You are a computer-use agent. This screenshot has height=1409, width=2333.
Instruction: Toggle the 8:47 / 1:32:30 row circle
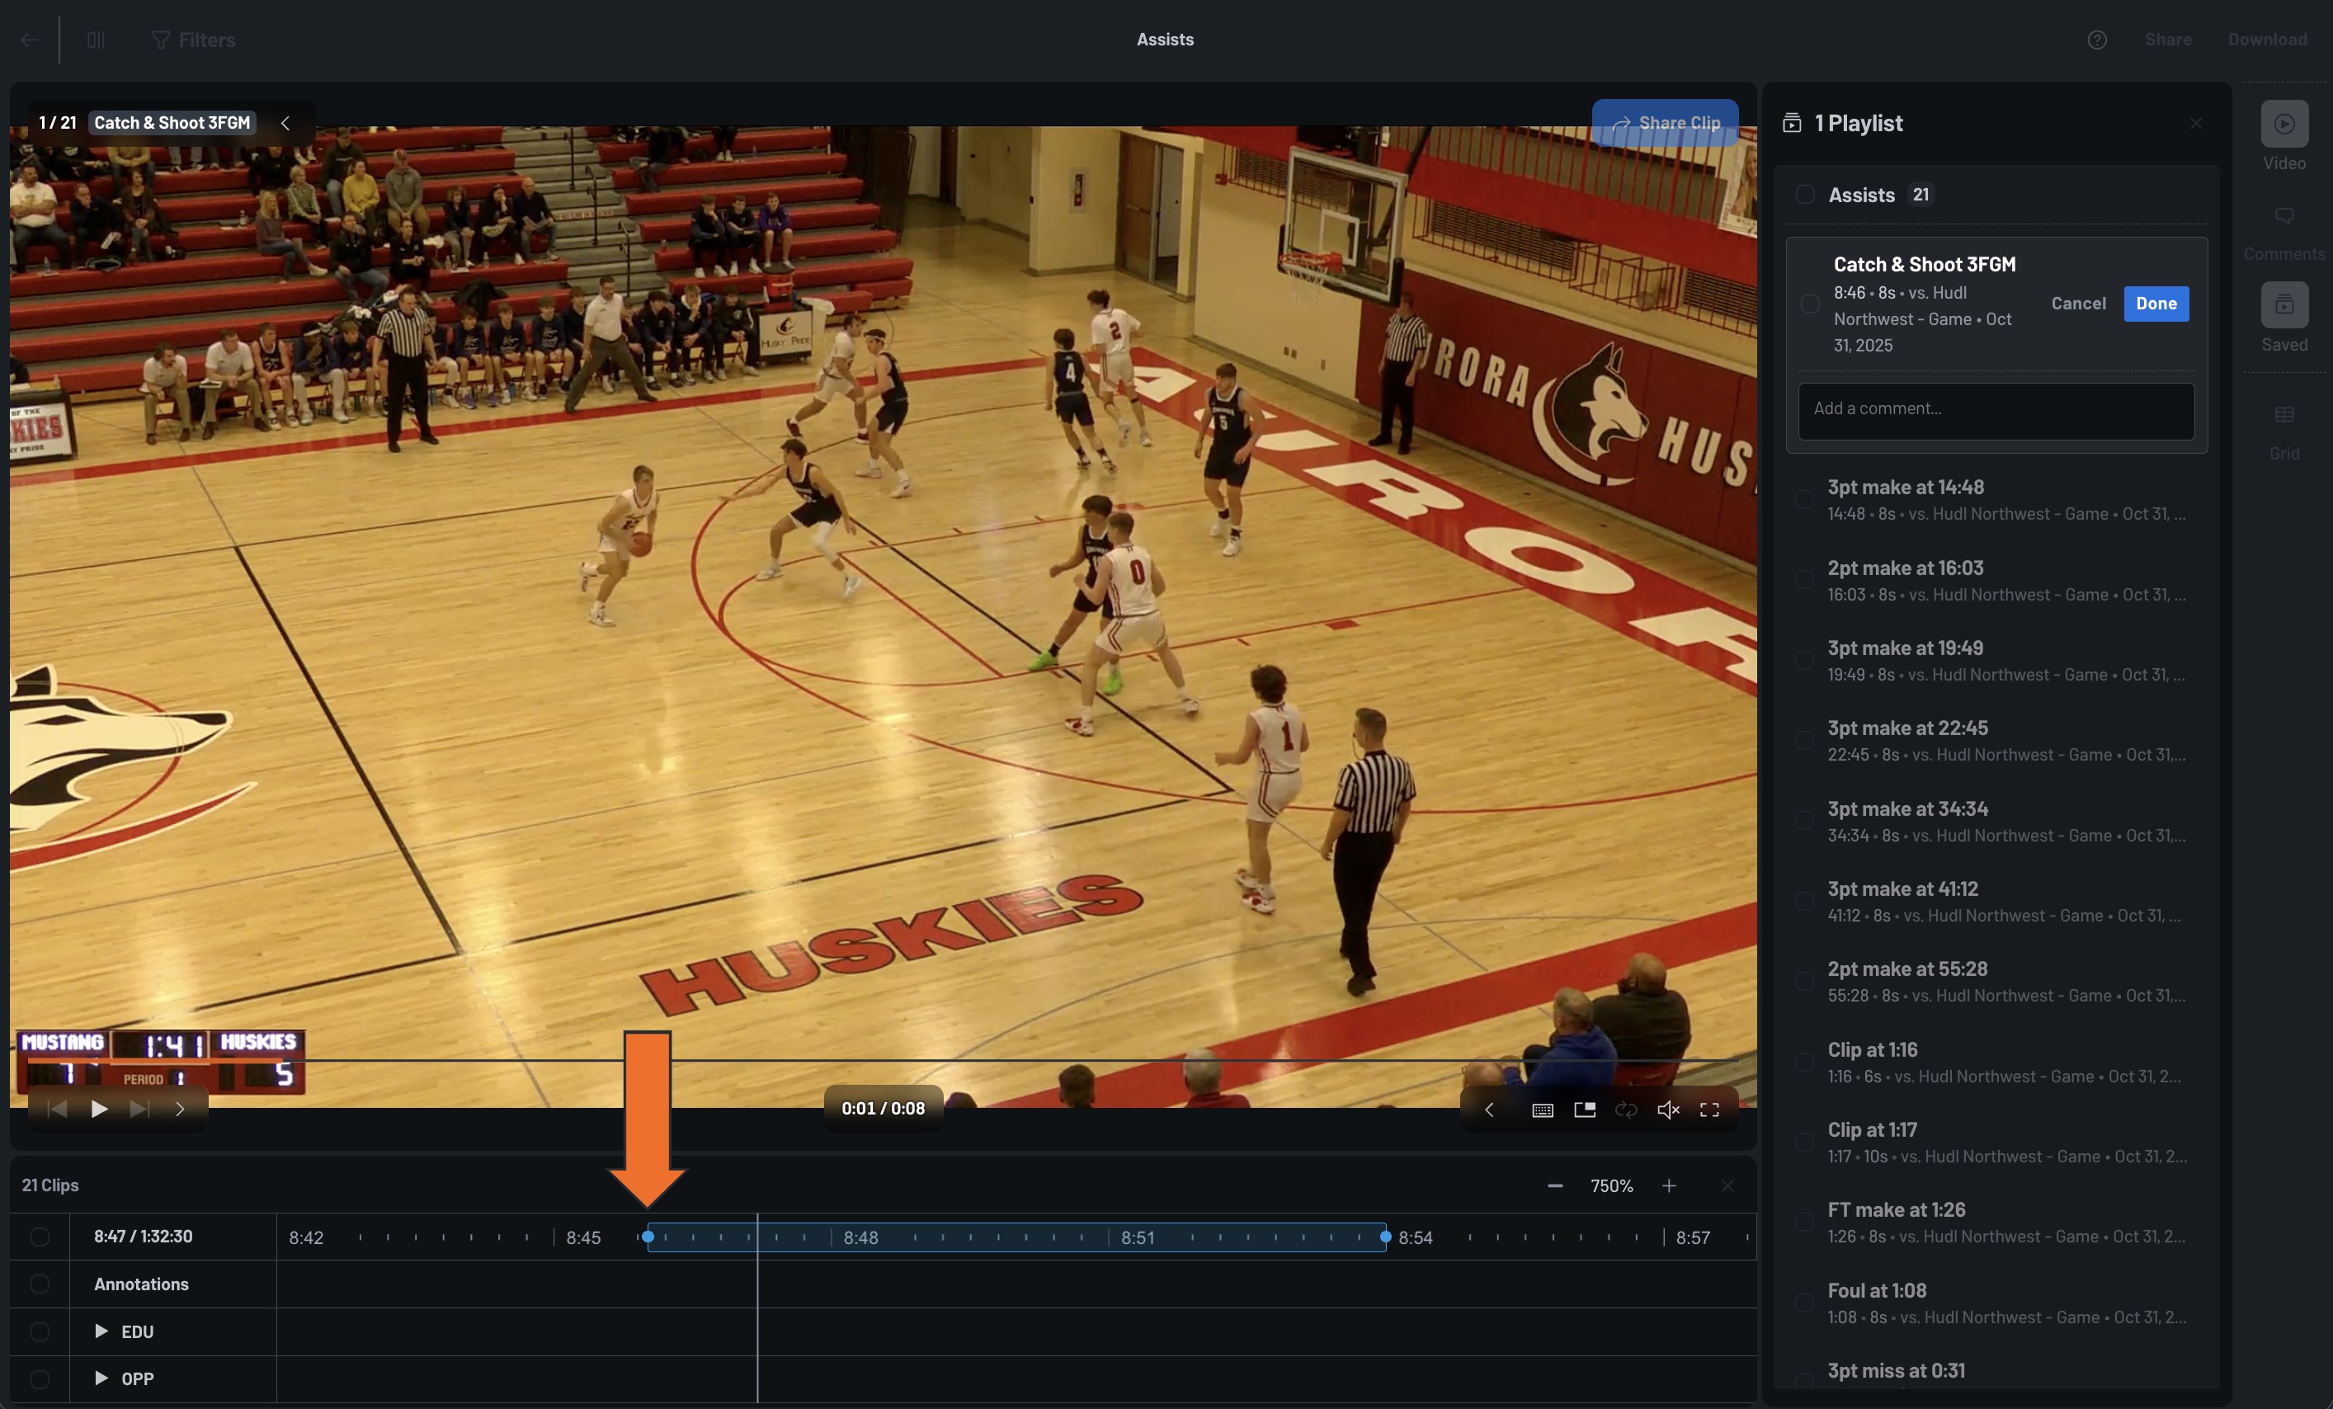pos(40,1237)
